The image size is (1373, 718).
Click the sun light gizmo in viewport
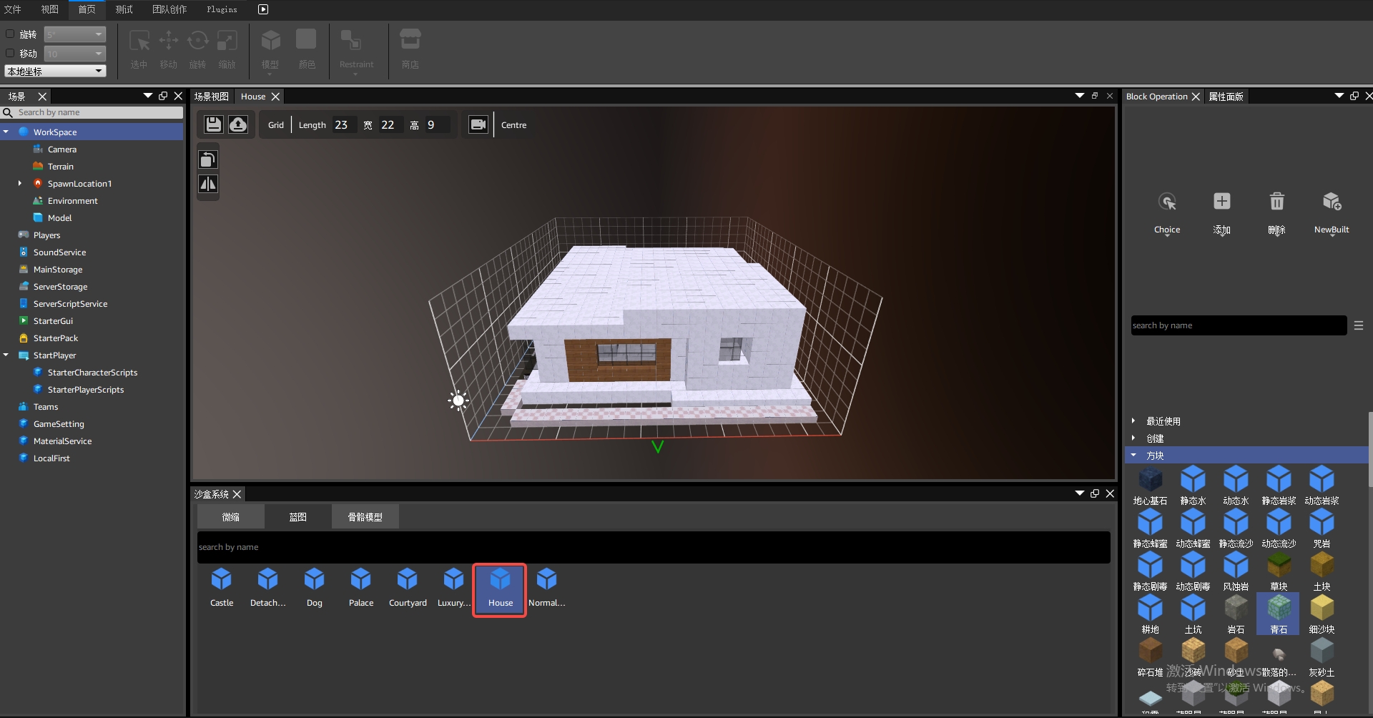458,400
